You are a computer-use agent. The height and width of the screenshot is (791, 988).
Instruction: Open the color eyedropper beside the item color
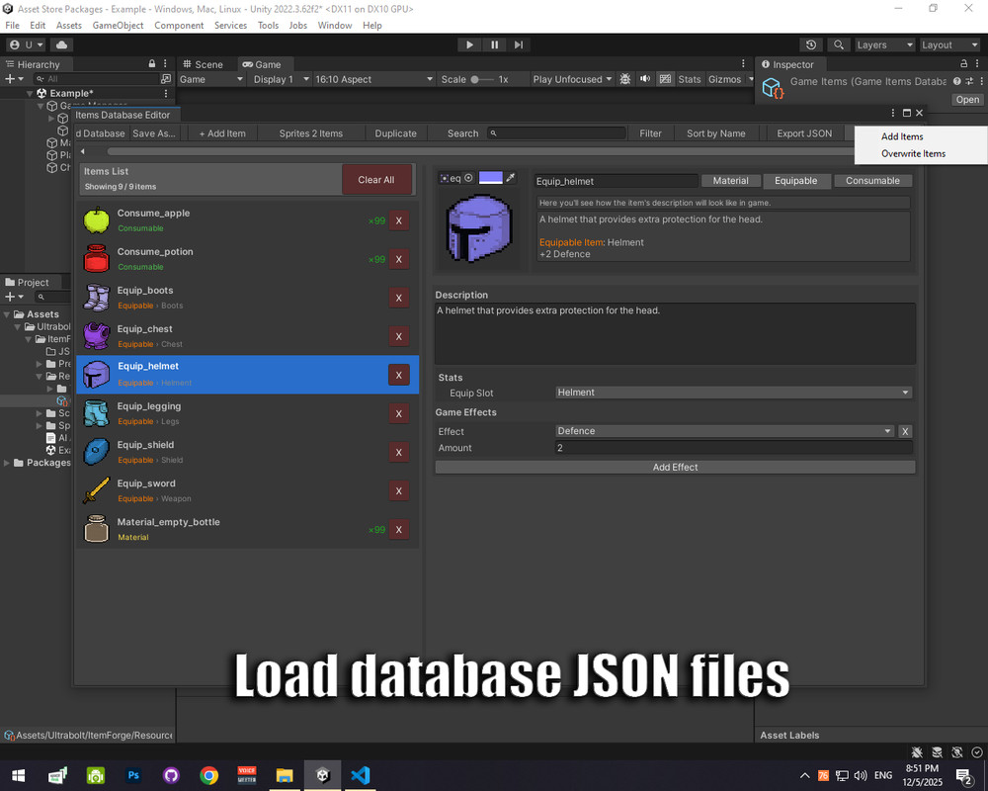click(x=512, y=178)
